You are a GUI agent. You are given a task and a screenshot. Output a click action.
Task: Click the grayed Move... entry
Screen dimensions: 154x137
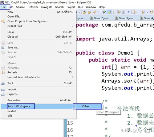click(38, 63)
